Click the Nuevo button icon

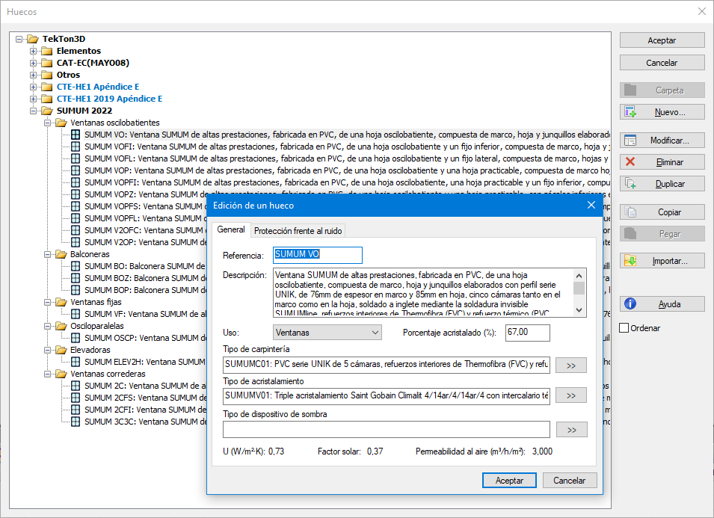[x=630, y=111]
